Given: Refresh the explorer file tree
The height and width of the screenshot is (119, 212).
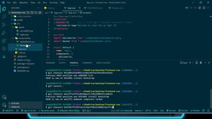Looking at the screenshot, I should pyautogui.click(x=36, y=13).
